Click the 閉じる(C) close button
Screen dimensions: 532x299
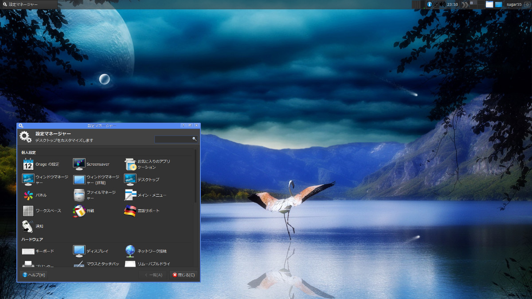(x=184, y=275)
